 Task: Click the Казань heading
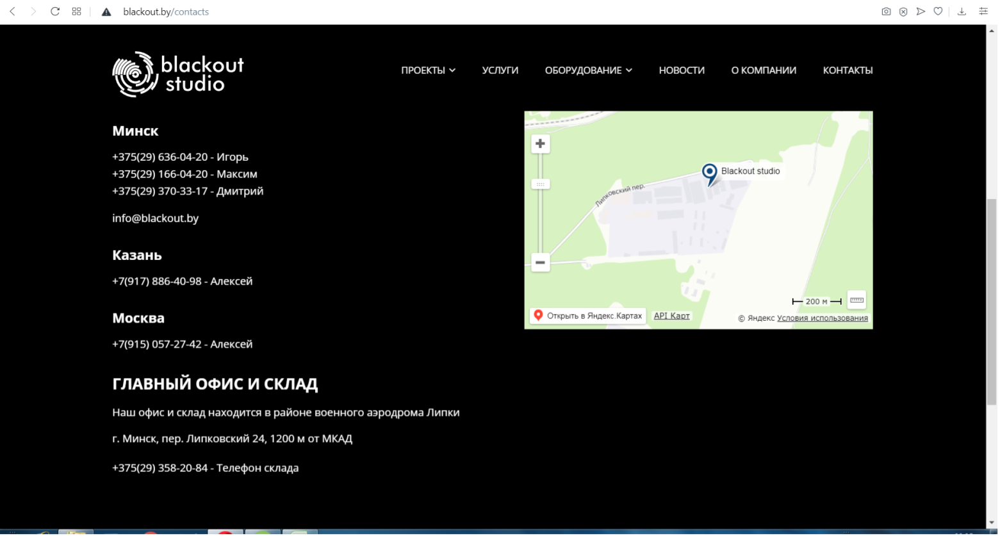(137, 256)
